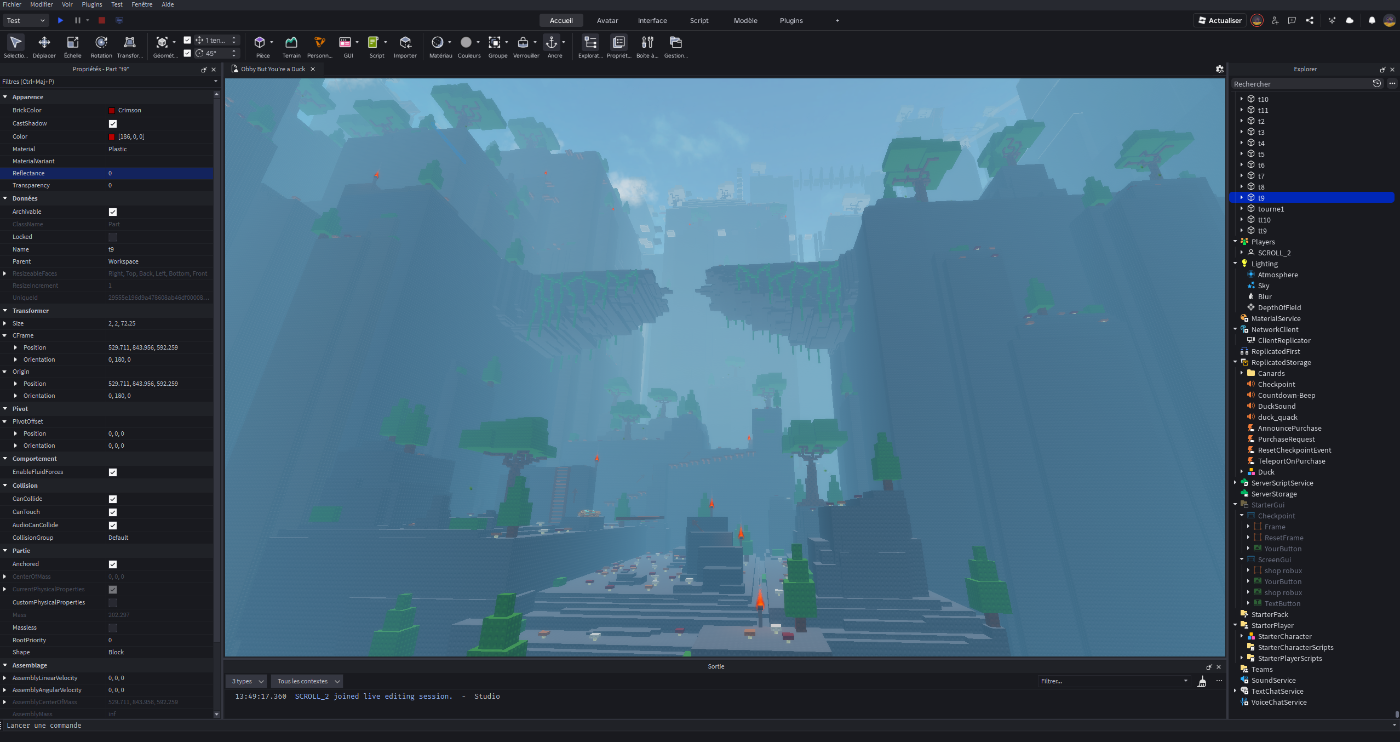This screenshot has height=742, width=1400.
Task: Open the '3 types' output filter dropdown
Action: pos(246,681)
